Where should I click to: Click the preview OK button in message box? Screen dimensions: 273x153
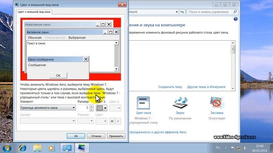coord(58,75)
